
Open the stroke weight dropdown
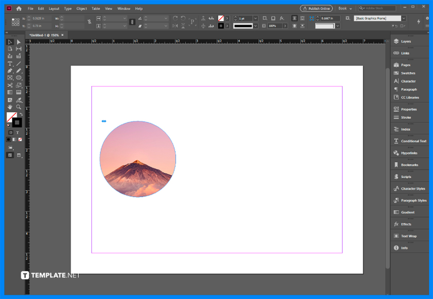point(255,18)
